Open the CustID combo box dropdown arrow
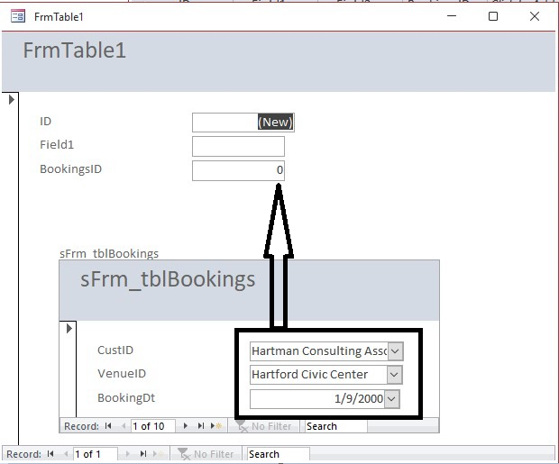Screen dimensions: 559x464 click(395, 351)
